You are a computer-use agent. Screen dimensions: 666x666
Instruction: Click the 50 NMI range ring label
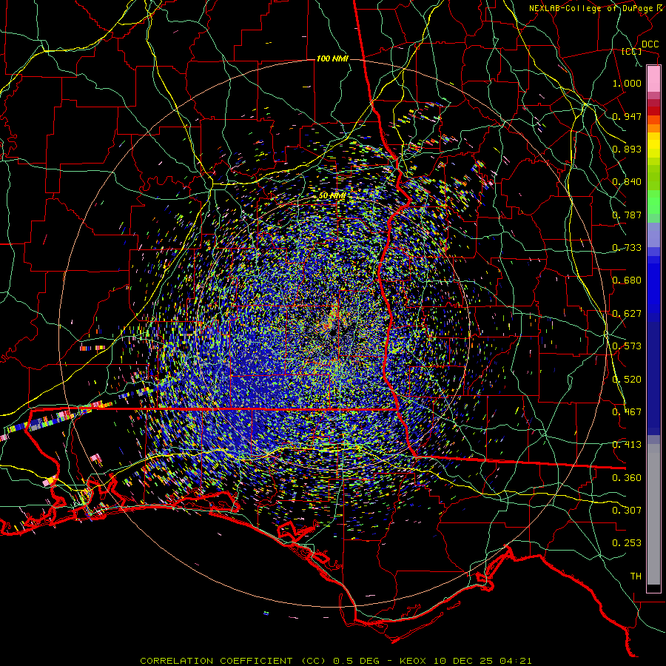332,196
